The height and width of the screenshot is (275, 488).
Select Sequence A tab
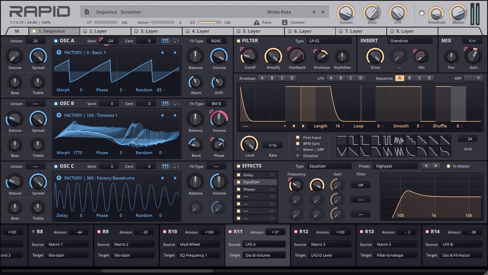[x=399, y=78]
